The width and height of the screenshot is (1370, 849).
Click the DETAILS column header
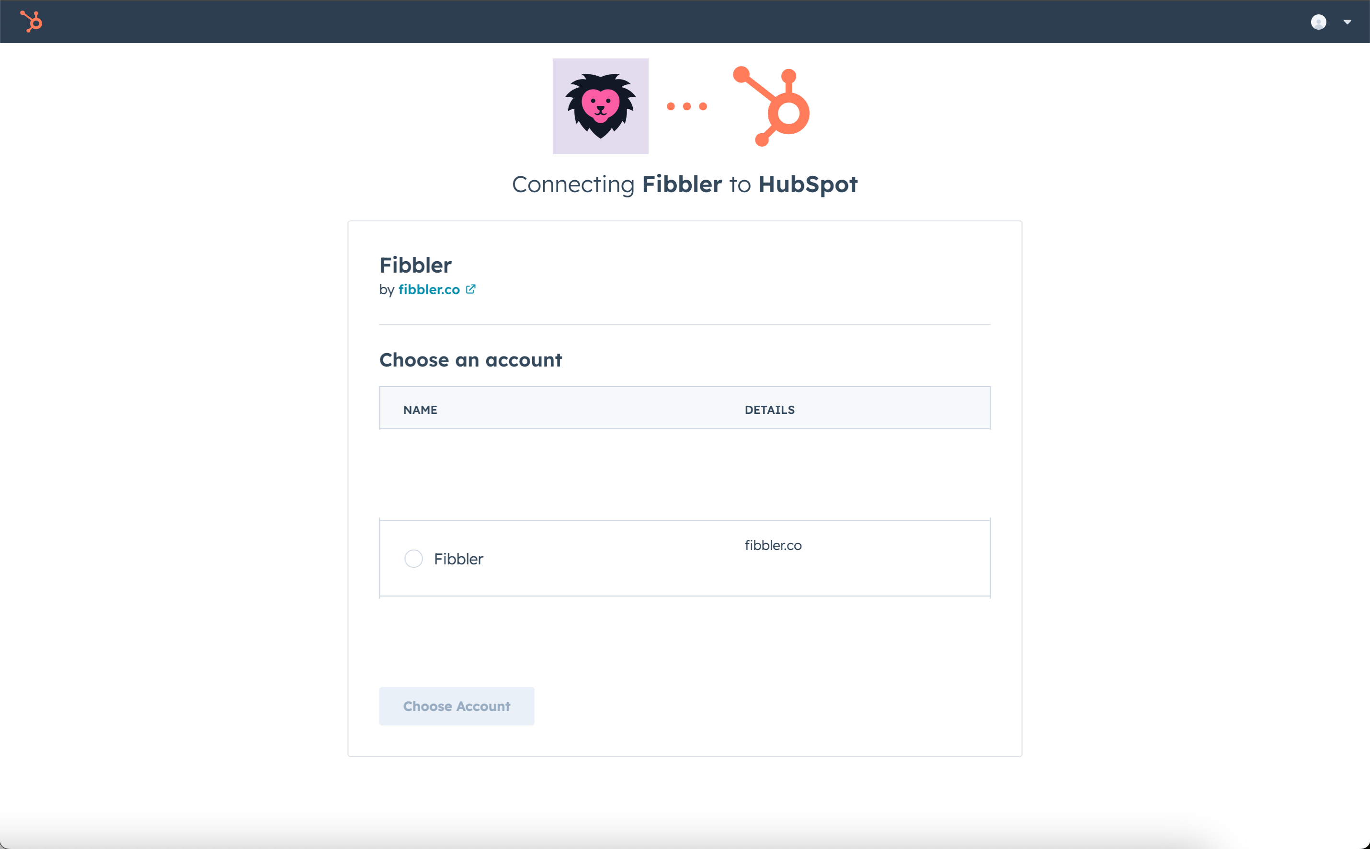(769, 409)
